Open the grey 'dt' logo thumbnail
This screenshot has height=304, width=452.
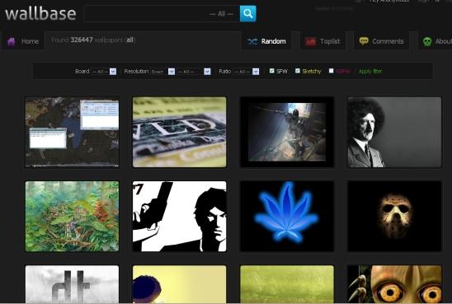click(72, 284)
